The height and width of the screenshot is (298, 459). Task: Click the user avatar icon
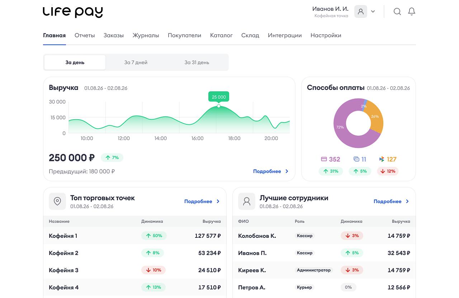[x=361, y=11]
